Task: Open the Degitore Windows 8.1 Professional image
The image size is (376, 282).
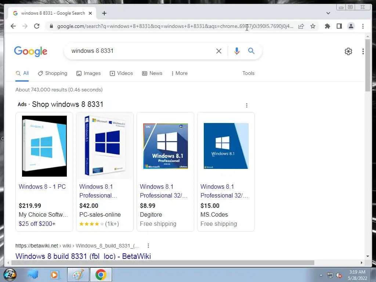Action: [166, 146]
